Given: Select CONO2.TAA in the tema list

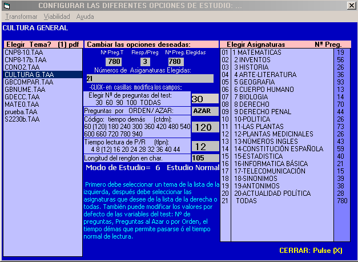Looking at the screenshot, I should 43,67.
